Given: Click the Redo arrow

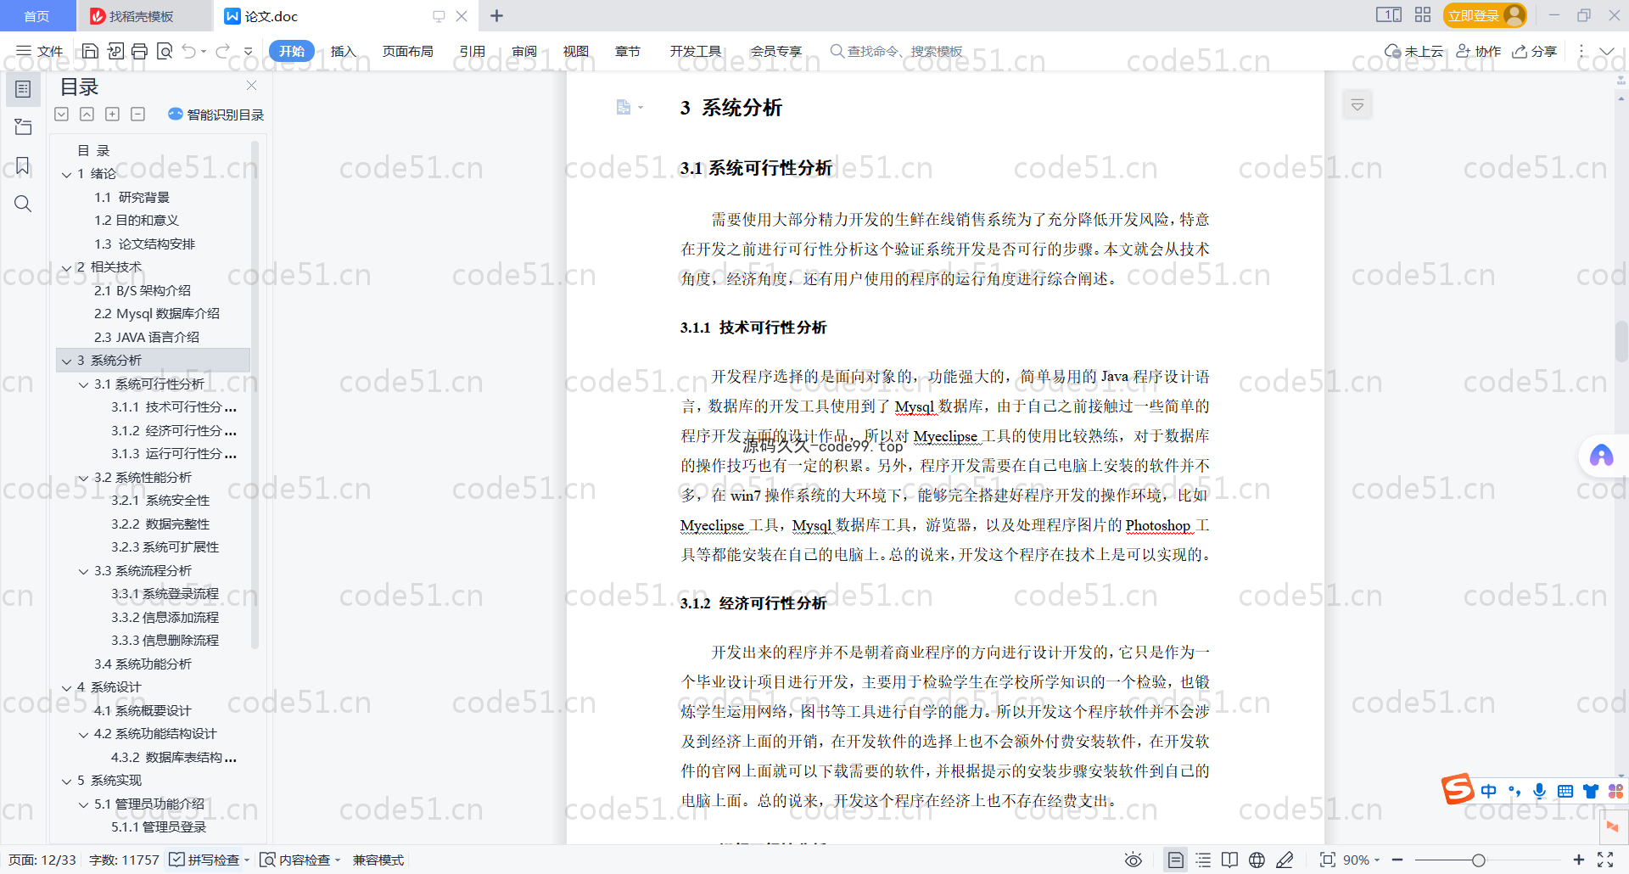Looking at the screenshot, I should [x=222, y=51].
